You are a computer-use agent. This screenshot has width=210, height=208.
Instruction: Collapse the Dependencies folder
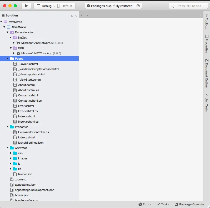[x=8, y=32]
